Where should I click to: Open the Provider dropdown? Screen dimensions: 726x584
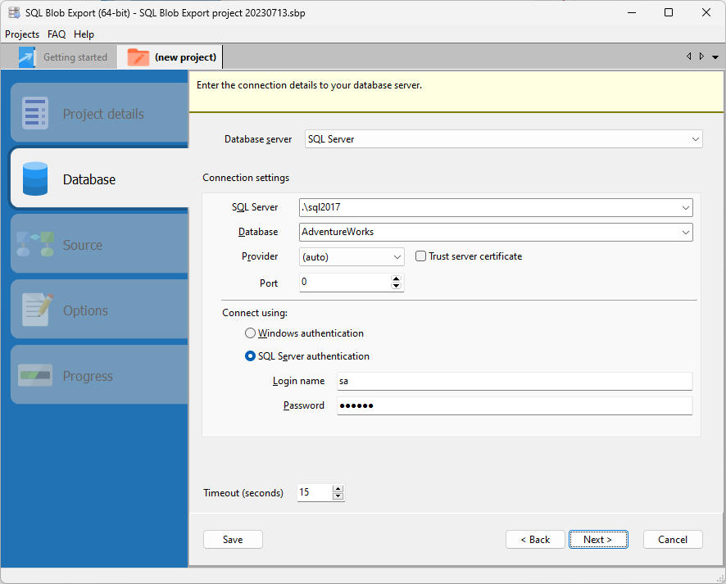(x=399, y=256)
